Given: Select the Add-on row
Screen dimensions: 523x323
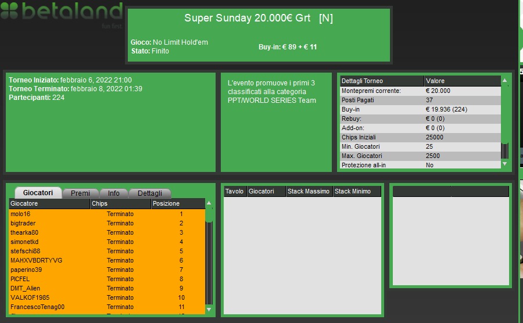Looking at the screenshot, I should click(x=420, y=128).
